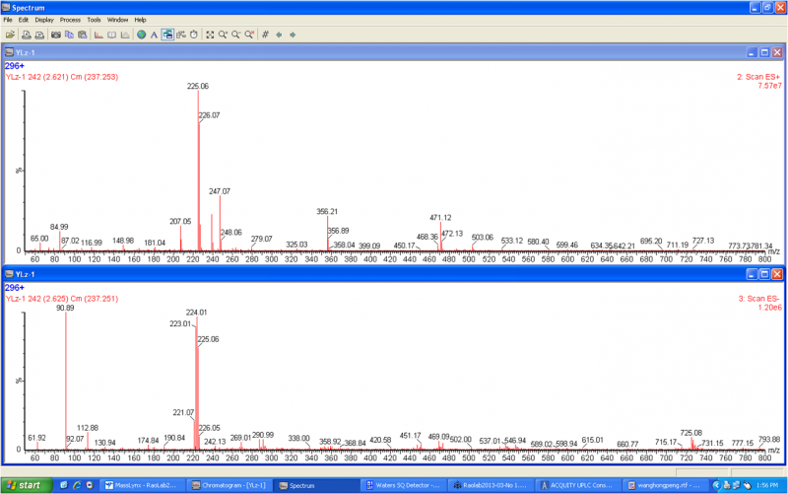This screenshot has width=788, height=494.
Task: Minimize the lower YLz-1 spectrum pane
Action: [x=752, y=274]
